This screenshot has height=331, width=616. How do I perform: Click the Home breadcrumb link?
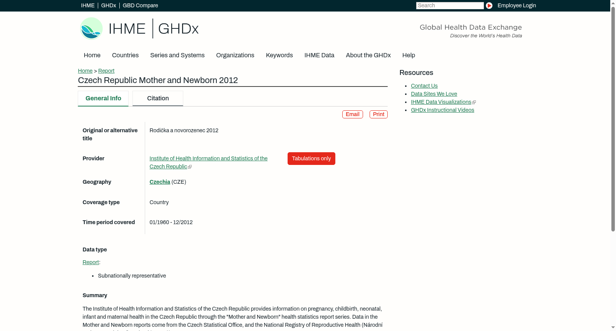85,71
